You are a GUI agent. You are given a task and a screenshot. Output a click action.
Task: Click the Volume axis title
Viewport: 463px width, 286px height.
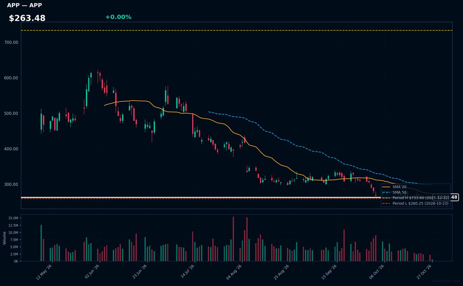5,238
